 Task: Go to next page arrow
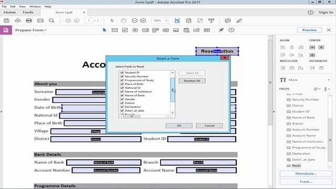pyautogui.click(x=77, y=20)
